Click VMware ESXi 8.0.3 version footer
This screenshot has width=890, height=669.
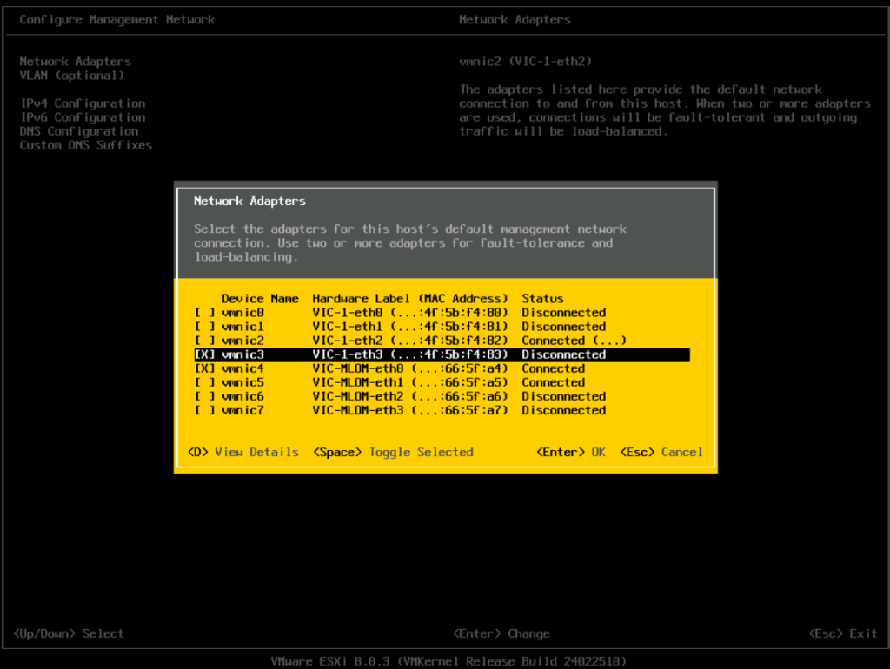point(448,661)
